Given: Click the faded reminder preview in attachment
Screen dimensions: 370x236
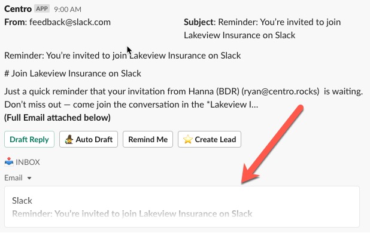Looking at the screenshot, I should [132, 214].
